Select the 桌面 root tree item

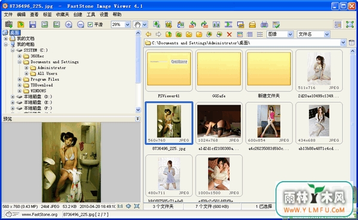pos(15,33)
